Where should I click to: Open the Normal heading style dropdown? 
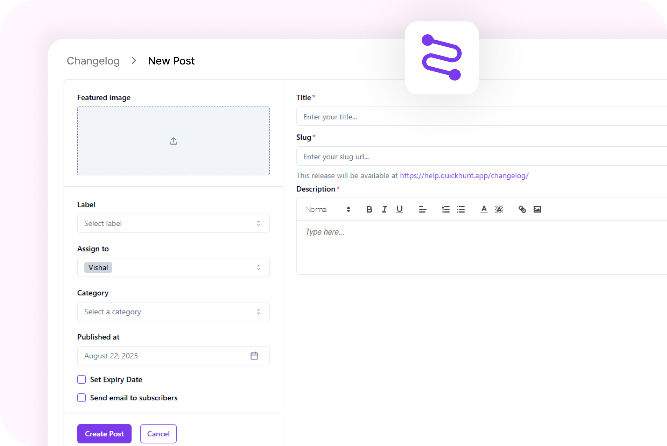pyautogui.click(x=328, y=209)
